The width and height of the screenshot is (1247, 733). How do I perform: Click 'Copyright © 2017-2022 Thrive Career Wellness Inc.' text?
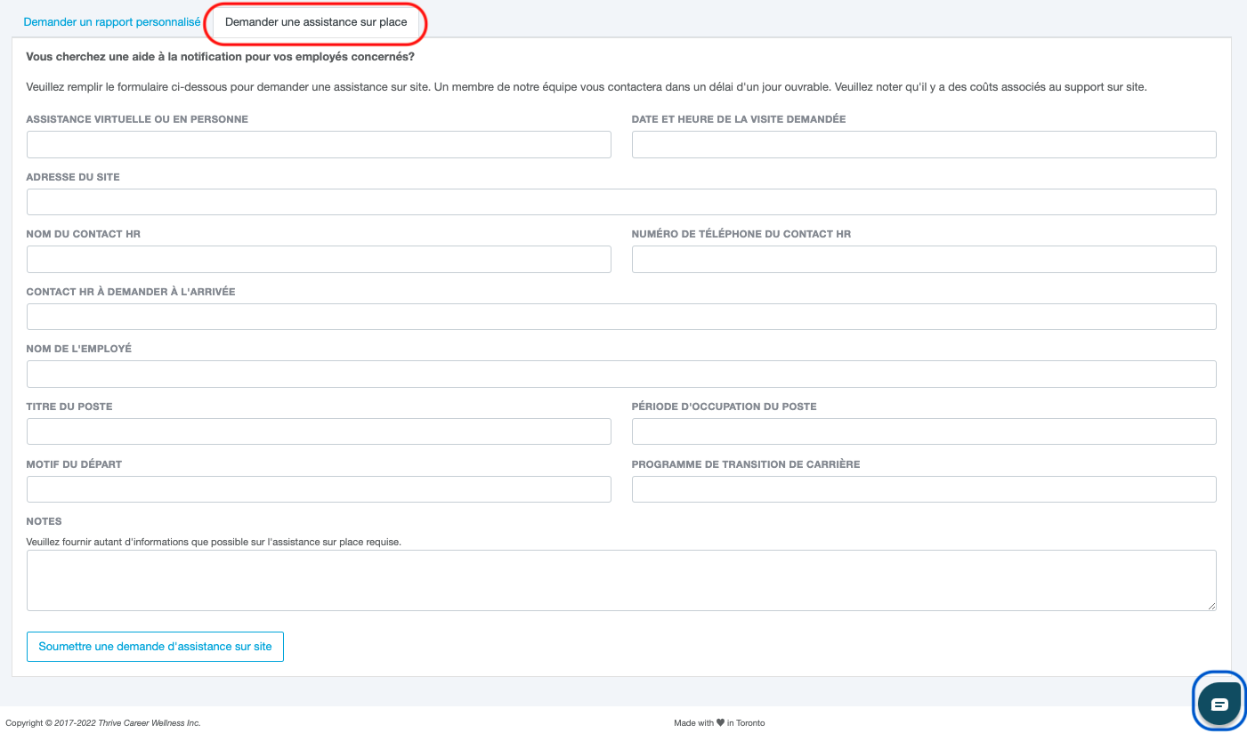pos(103,723)
